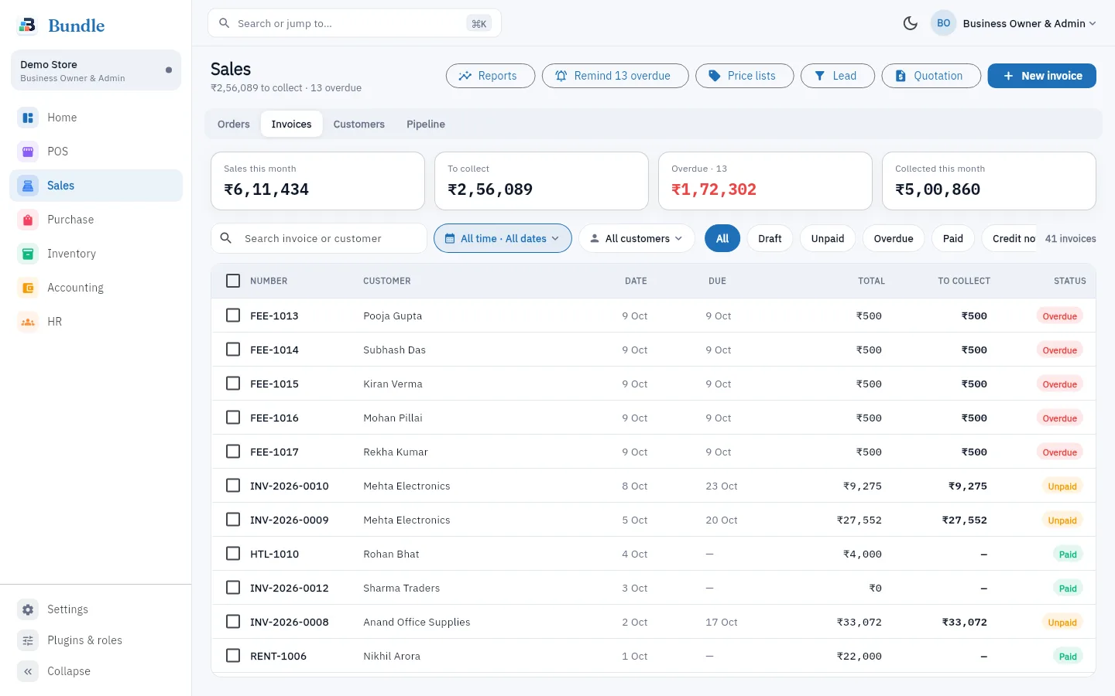Image resolution: width=1115 pixels, height=696 pixels.
Task: Sort by the DUE column header
Action: [717, 281]
